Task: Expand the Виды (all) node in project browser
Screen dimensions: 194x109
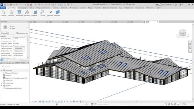Action: 1,71
